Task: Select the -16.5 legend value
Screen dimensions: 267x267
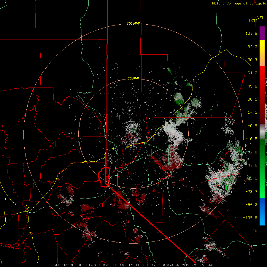Action: coord(251,139)
